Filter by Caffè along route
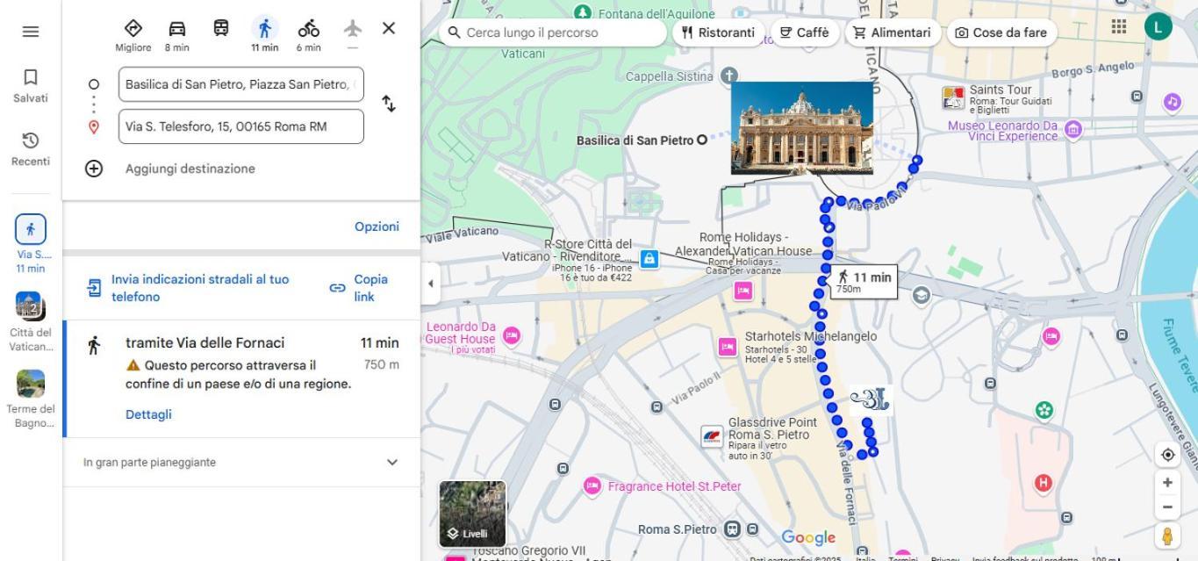Image resolution: width=1198 pixels, height=561 pixels. tap(804, 32)
